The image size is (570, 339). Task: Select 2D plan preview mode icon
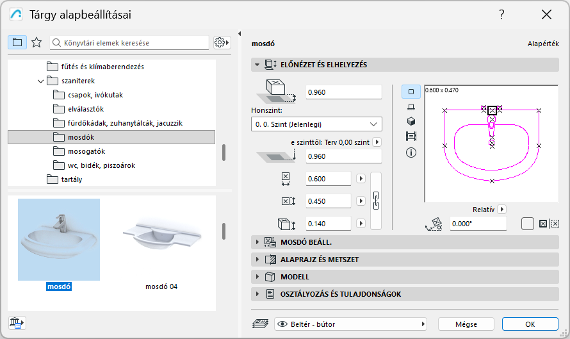click(411, 91)
